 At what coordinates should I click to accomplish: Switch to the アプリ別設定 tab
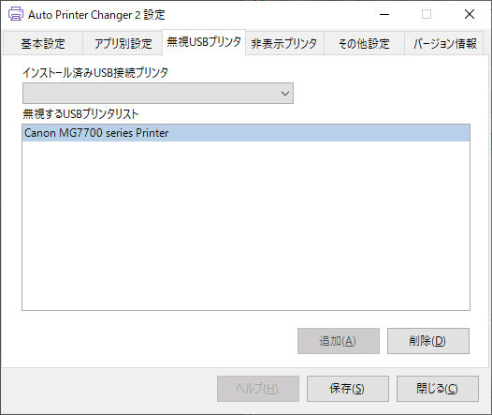point(123,43)
